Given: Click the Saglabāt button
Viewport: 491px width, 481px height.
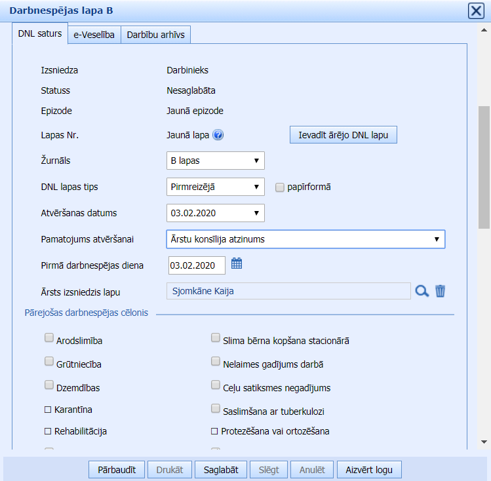Looking at the screenshot, I should (221, 470).
